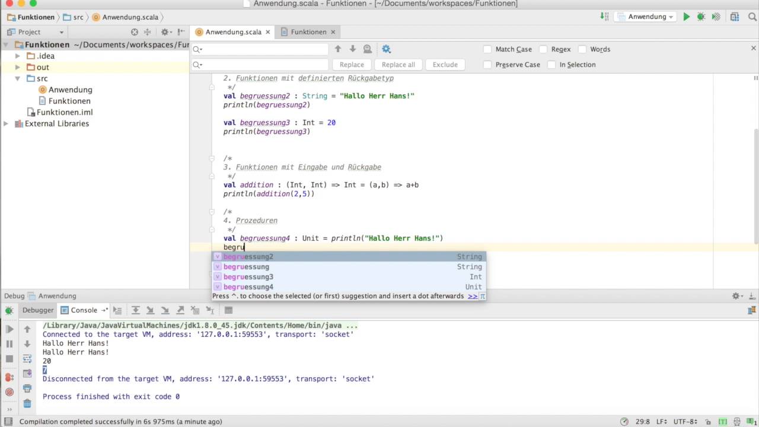The image size is (759, 427).
Task: Console down arrow icon to next stack frame
Action: [27, 344]
